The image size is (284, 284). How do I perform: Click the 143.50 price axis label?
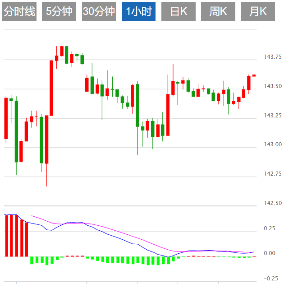click(x=273, y=86)
